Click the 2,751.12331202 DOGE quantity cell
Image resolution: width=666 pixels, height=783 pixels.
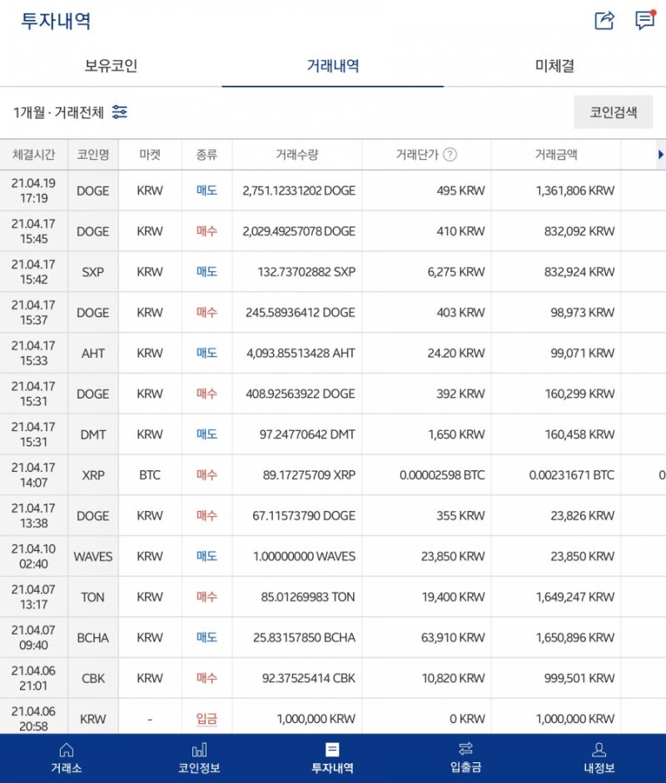coord(296,191)
